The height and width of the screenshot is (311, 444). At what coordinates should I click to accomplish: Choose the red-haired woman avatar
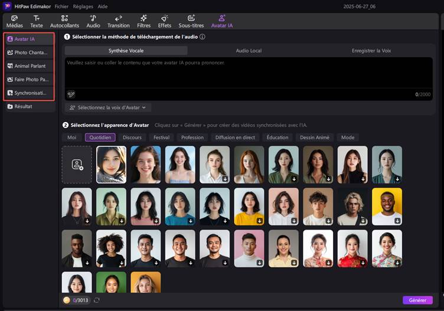coord(249,165)
